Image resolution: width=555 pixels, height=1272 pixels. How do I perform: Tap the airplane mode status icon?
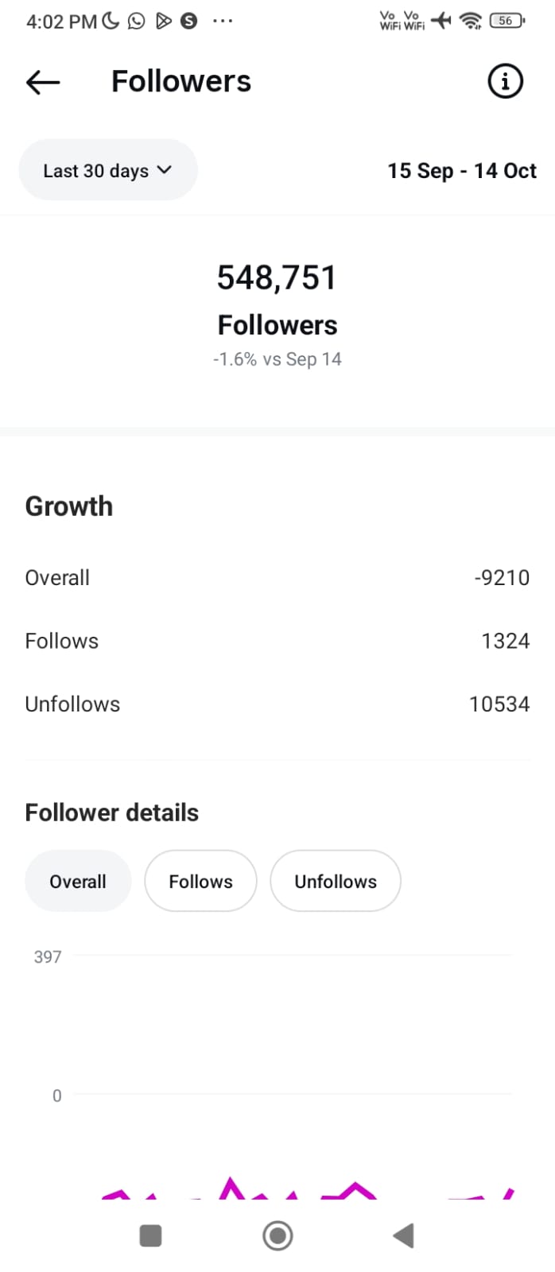pos(441,21)
